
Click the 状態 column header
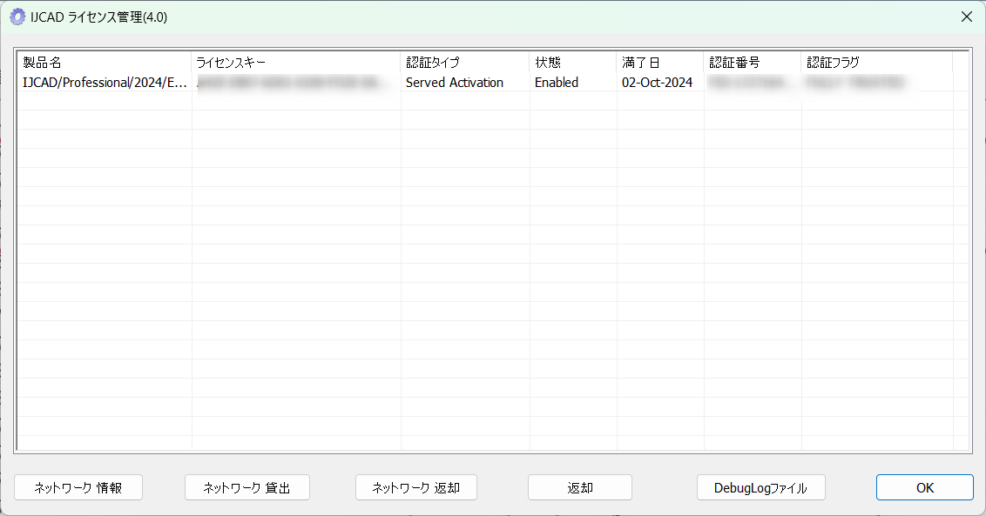[573, 63]
